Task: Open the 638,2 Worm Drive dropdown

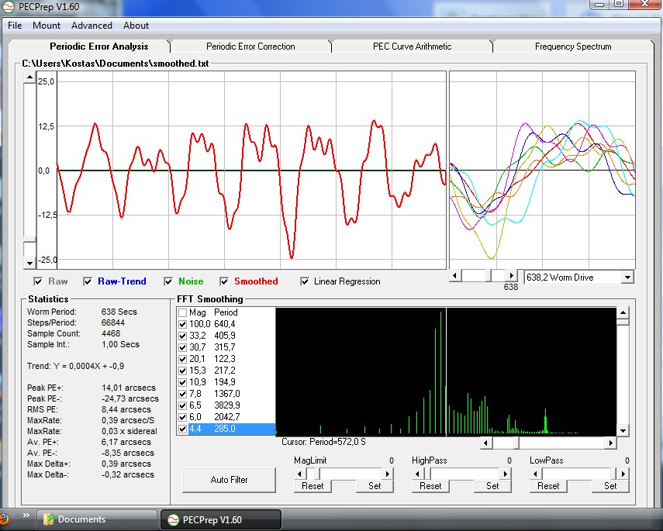Action: click(x=627, y=277)
